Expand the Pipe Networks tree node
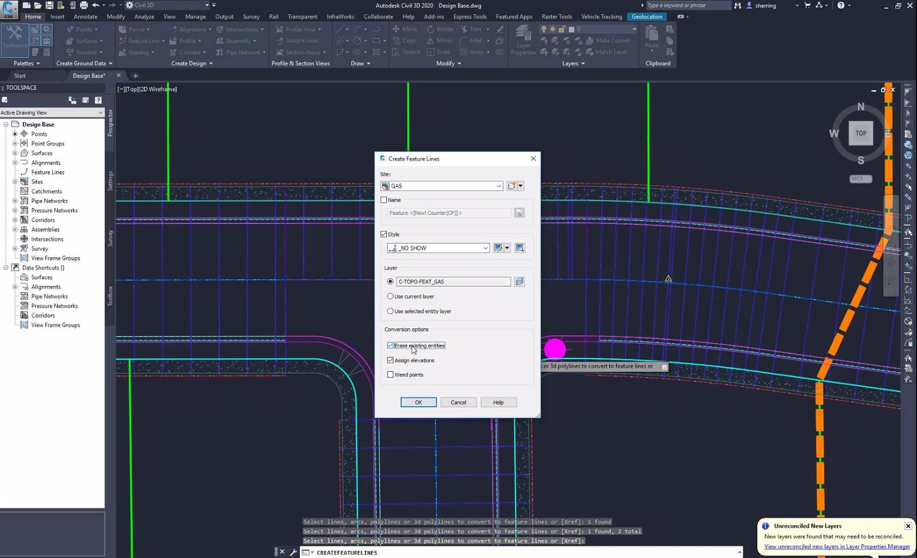This screenshot has width=917, height=558. [14, 201]
